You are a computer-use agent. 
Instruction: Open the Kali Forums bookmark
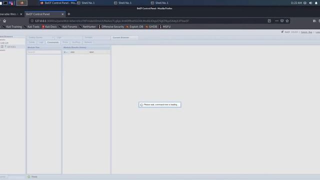68,26
